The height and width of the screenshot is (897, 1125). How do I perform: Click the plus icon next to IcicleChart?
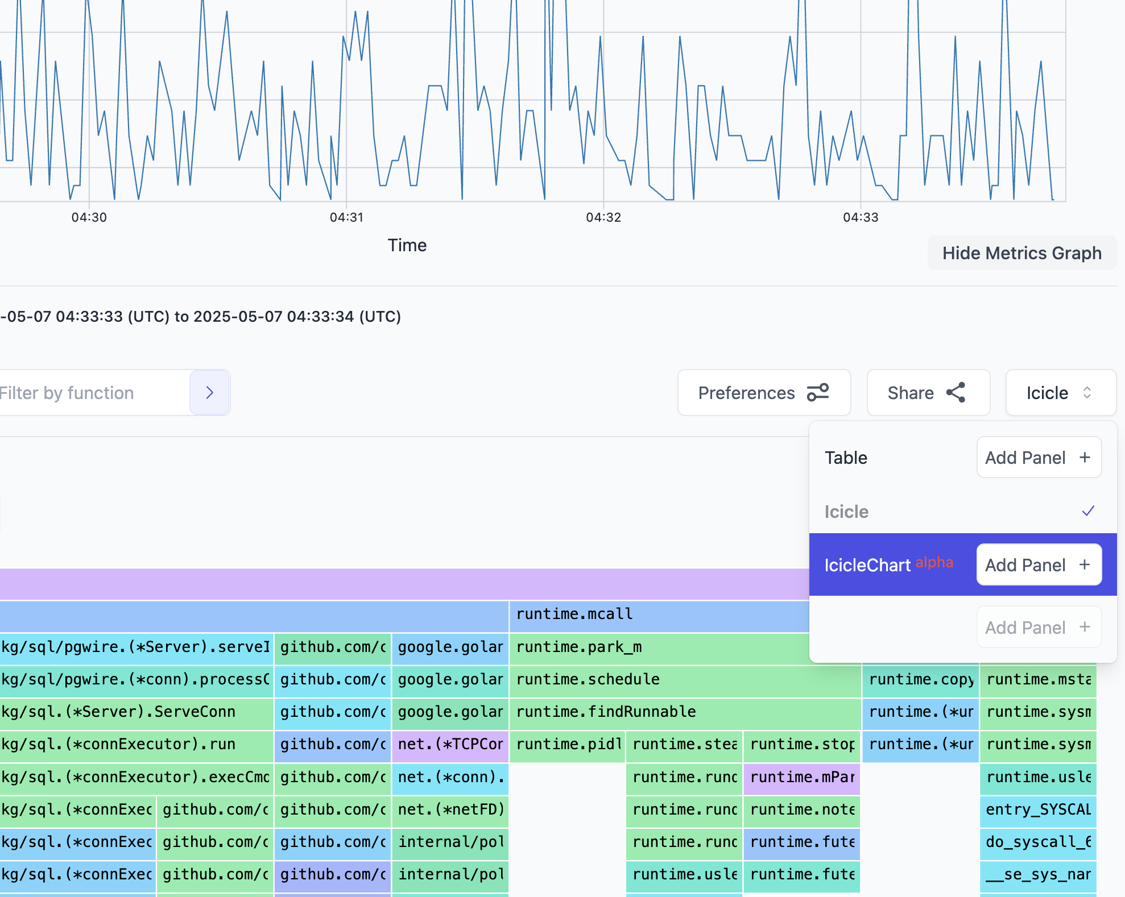point(1085,564)
